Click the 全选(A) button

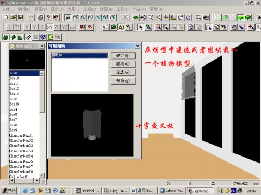point(123,72)
